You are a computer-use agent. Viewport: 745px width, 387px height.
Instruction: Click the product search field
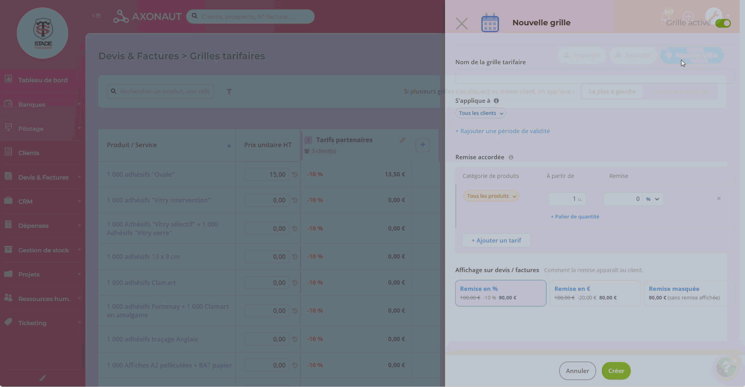tap(160, 91)
